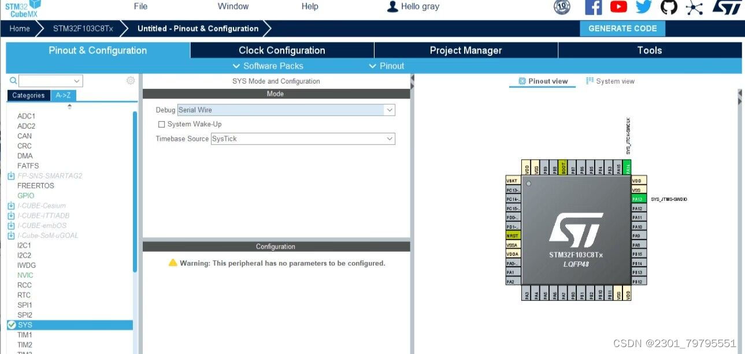Viewport: 745px width, 354px height.
Task: Select I2C1 in the peripheral list
Action: click(x=24, y=245)
